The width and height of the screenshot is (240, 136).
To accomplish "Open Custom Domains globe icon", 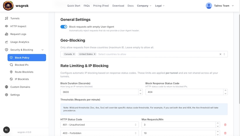I will (x=7, y=87).
